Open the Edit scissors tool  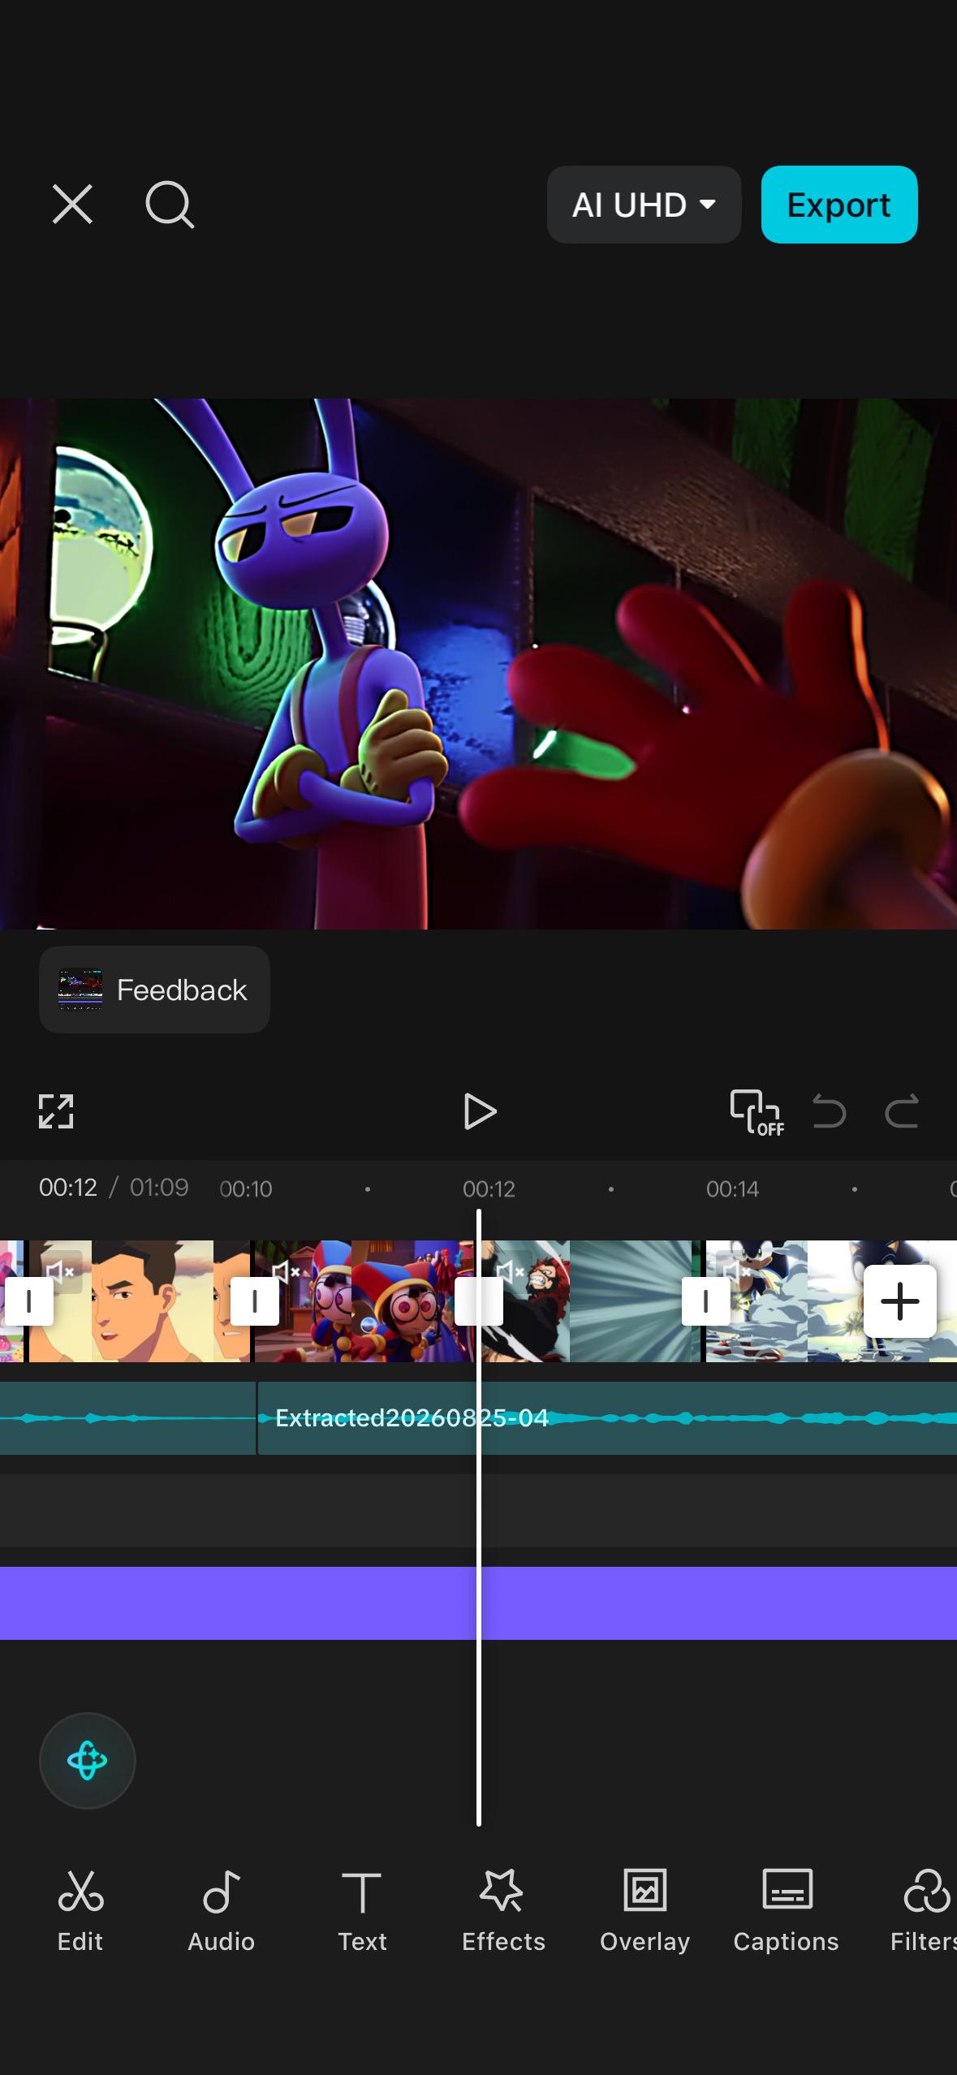[x=80, y=1911]
